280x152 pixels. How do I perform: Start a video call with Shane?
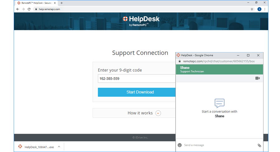pyautogui.click(x=257, y=78)
